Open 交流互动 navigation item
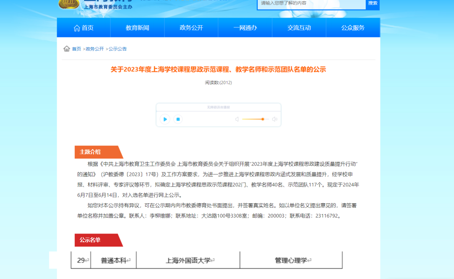 [299, 28]
